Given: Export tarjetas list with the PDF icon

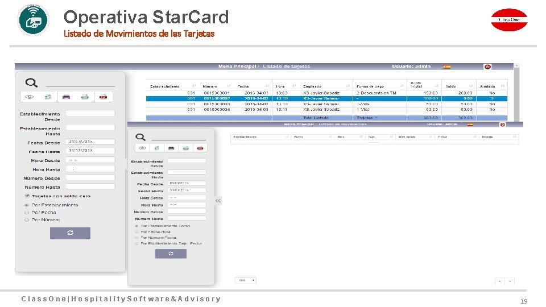Looking at the screenshot, I should tap(103, 97).
